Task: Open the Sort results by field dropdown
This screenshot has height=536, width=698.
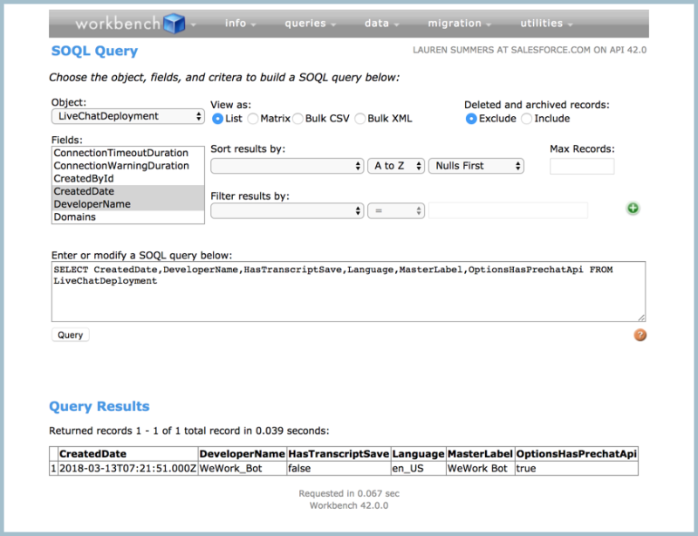Action: pyautogui.click(x=287, y=166)
